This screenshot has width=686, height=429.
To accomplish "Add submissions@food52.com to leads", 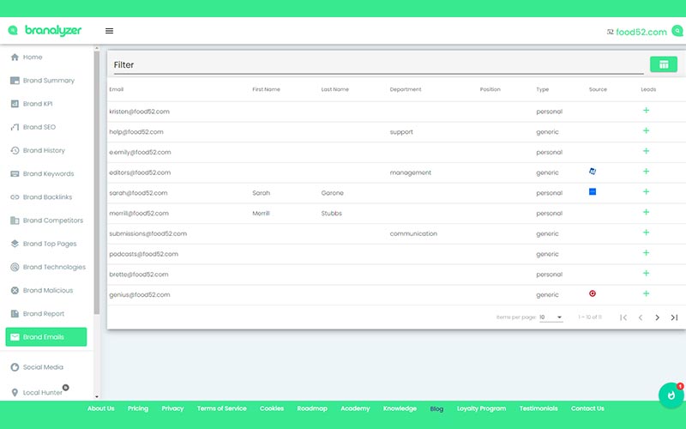I will tap(646, 233).
